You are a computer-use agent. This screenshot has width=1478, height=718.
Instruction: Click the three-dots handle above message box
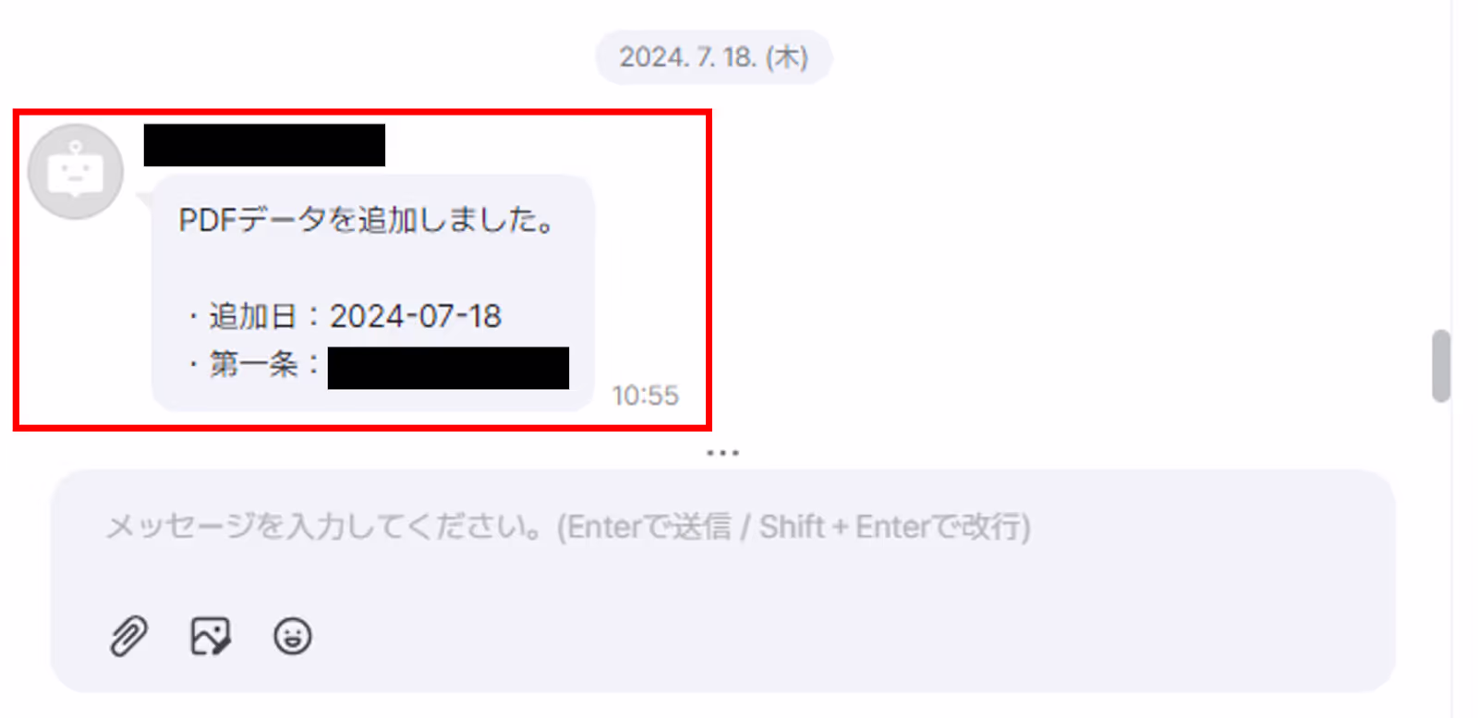[x=722, y=453]
